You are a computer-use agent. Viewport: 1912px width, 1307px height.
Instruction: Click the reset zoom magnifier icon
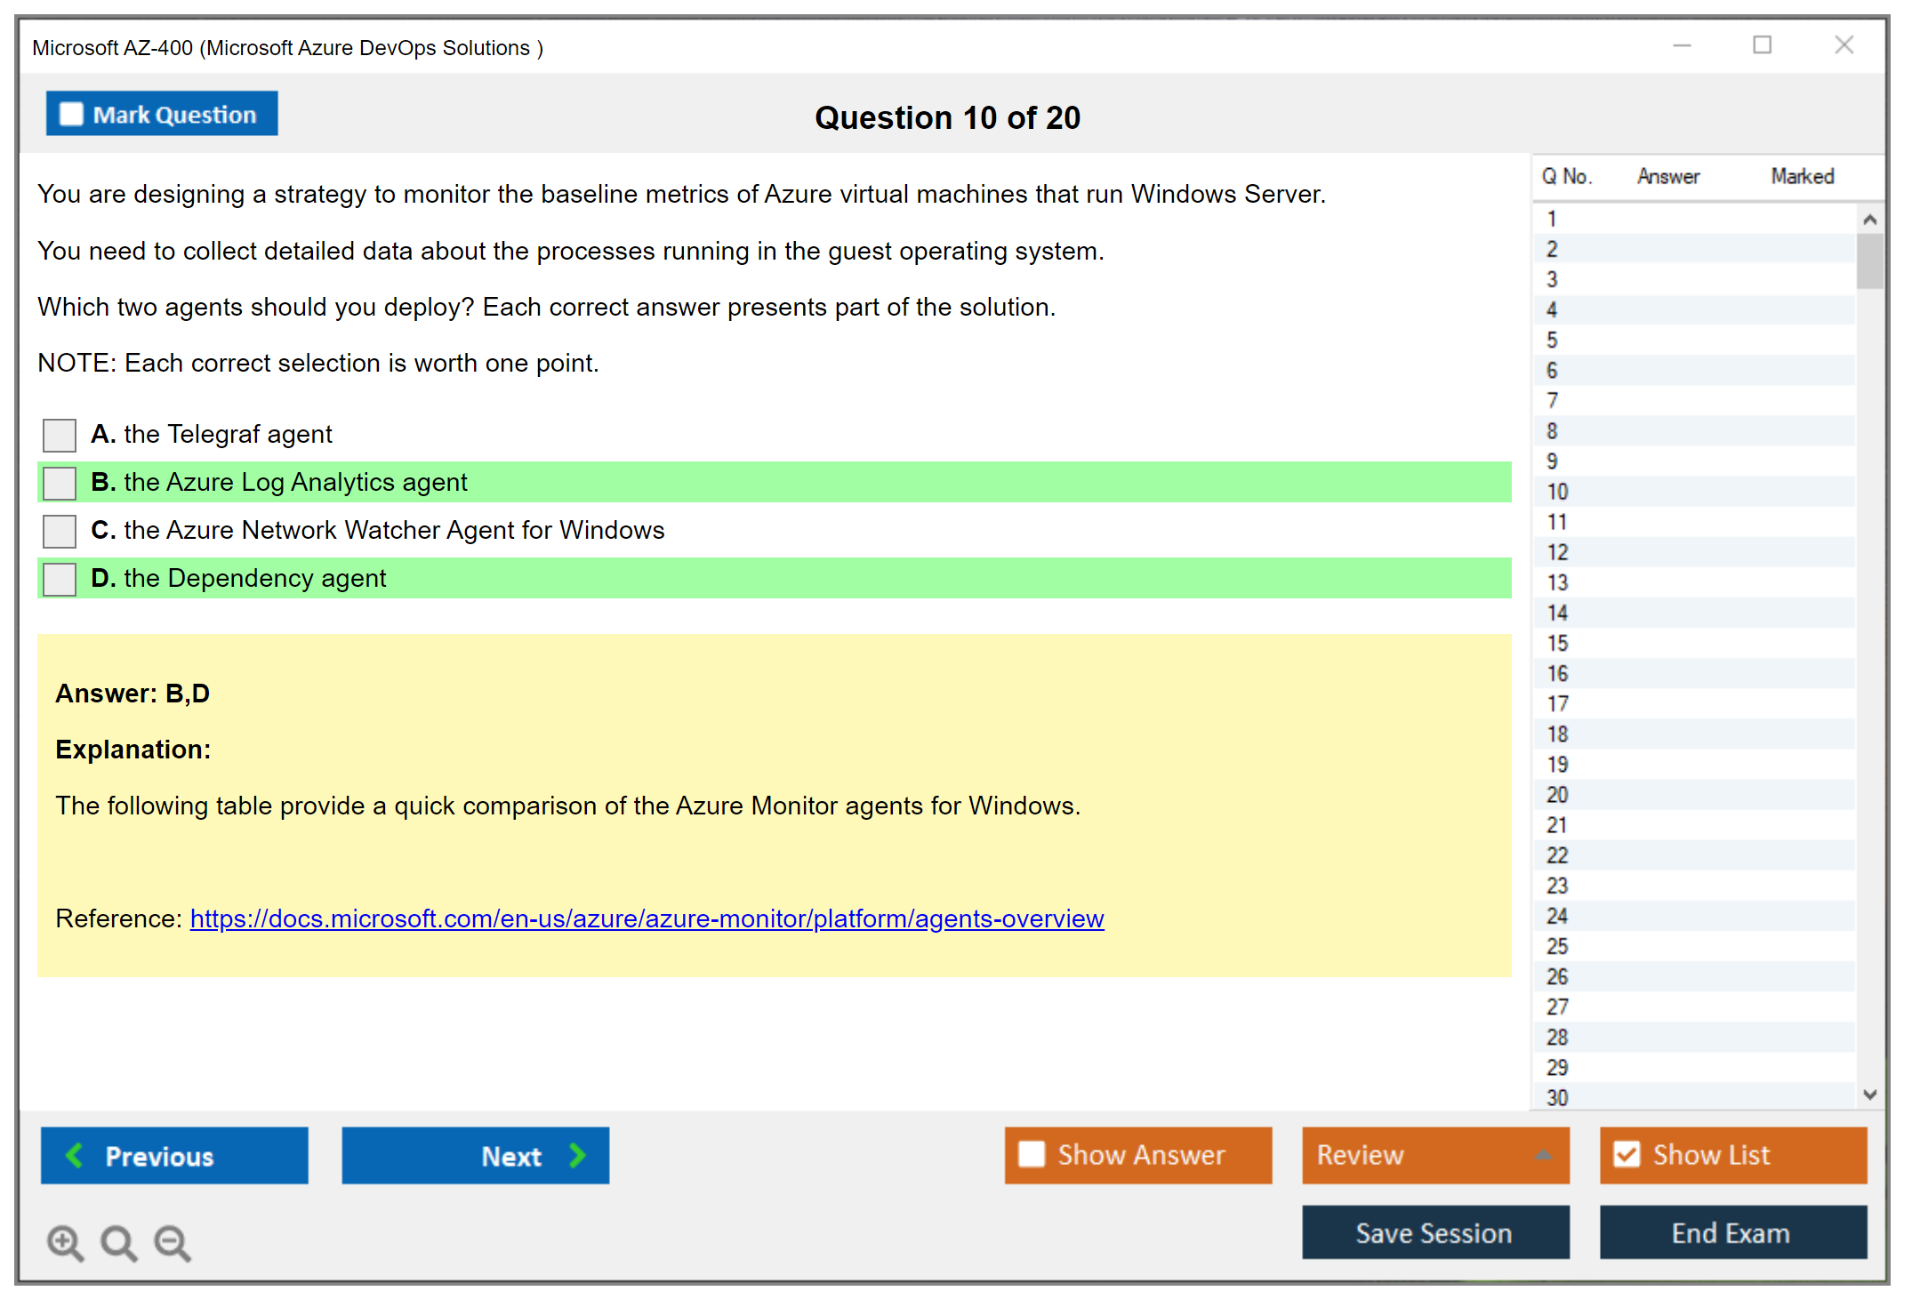(x=118, y=1242)
